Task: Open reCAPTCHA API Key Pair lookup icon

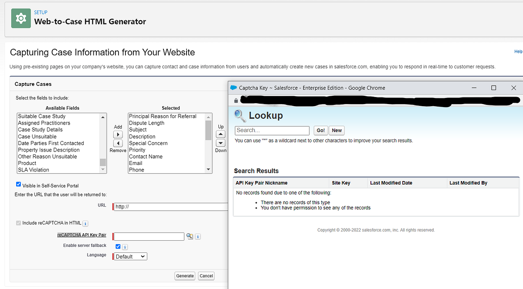Action: [190, 236]
